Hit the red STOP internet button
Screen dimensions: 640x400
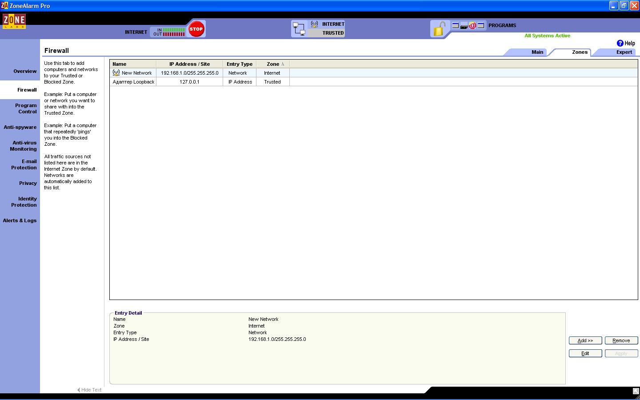pos(196,29)
